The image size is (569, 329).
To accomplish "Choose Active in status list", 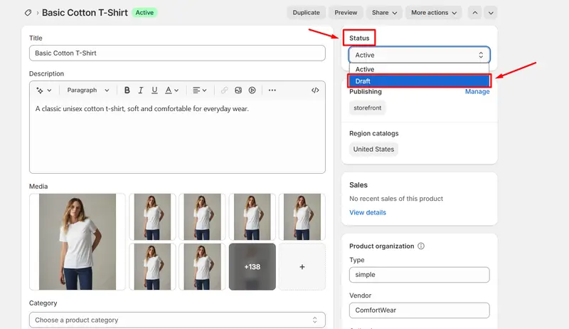I will tap(419, 69).
